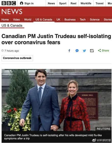This screenshot has width=112, height=143.
Task: Open the green Share menu
Action: click(103, 51)
